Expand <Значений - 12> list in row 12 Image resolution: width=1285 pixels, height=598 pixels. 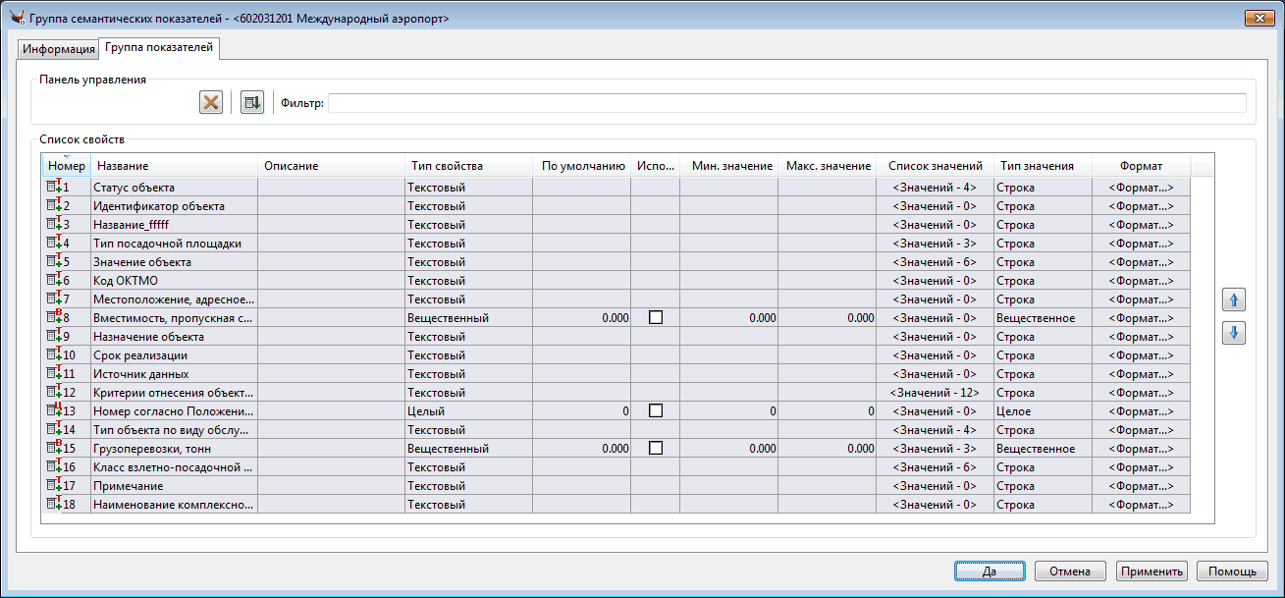tap(934, 393)
